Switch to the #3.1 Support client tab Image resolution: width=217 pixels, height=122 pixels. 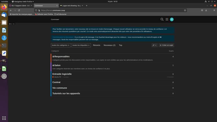click(x=21, y=6)
